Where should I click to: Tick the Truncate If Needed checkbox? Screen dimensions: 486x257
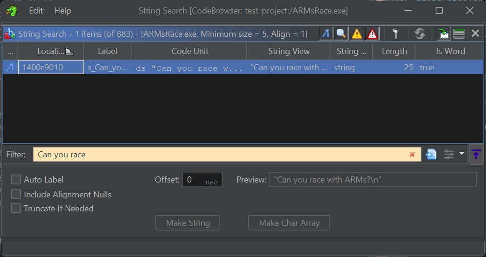click(x=16, y=209)
